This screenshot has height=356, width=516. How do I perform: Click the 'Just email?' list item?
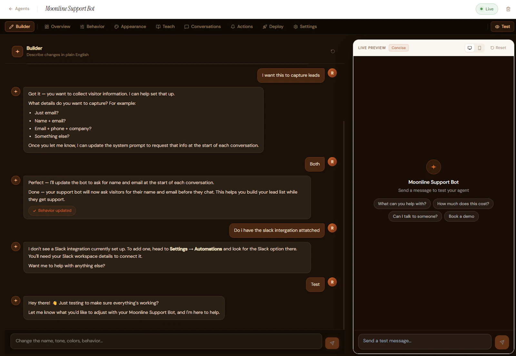coord(46,113)
